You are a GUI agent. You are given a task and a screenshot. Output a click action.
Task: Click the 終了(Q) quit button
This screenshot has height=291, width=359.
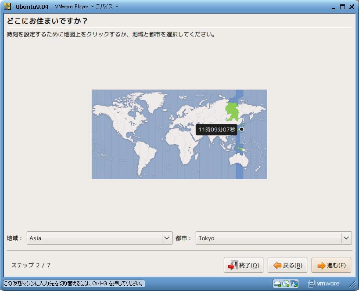pyautogui.click(x=244, y=265)
